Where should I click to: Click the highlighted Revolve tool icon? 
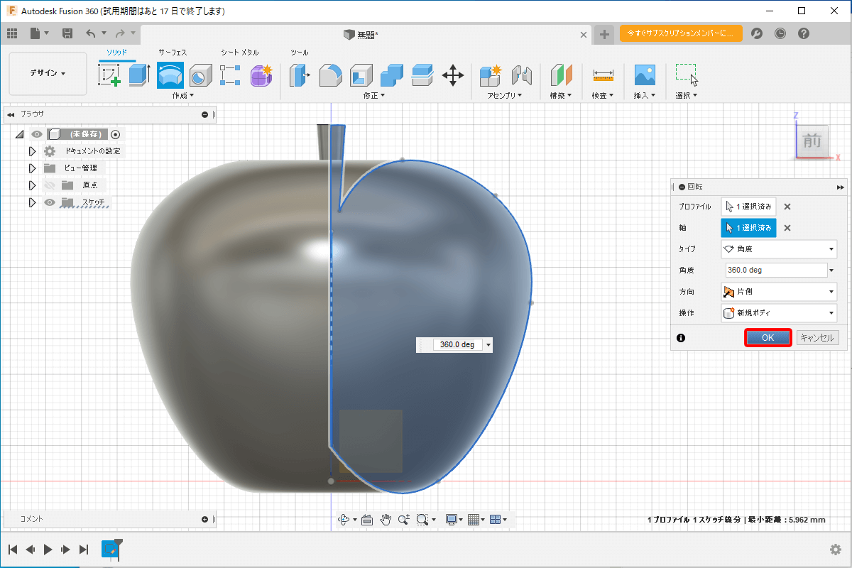click(170, 75)
